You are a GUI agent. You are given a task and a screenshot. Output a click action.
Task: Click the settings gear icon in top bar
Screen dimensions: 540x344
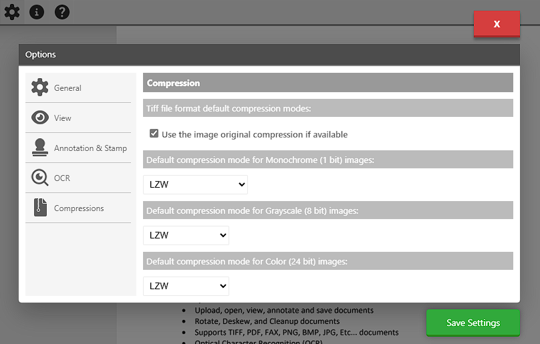pyautogui.click(x=12, y=11)
